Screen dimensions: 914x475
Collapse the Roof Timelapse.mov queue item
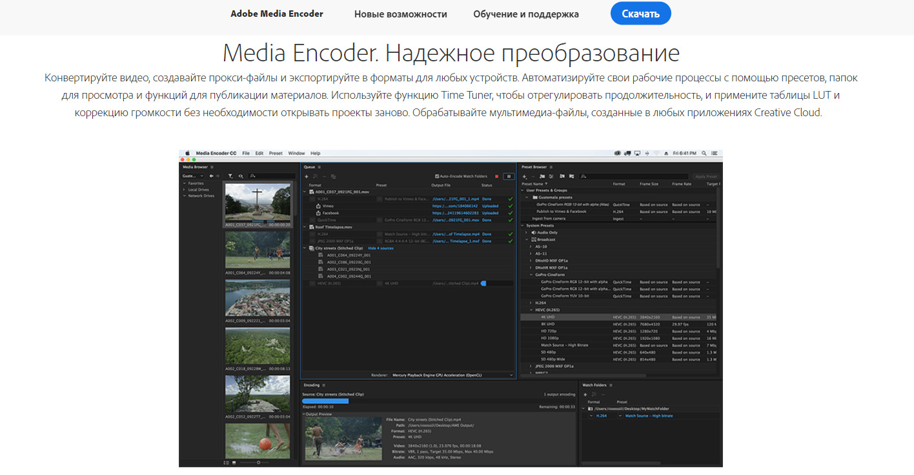click(x=305, y=227)
